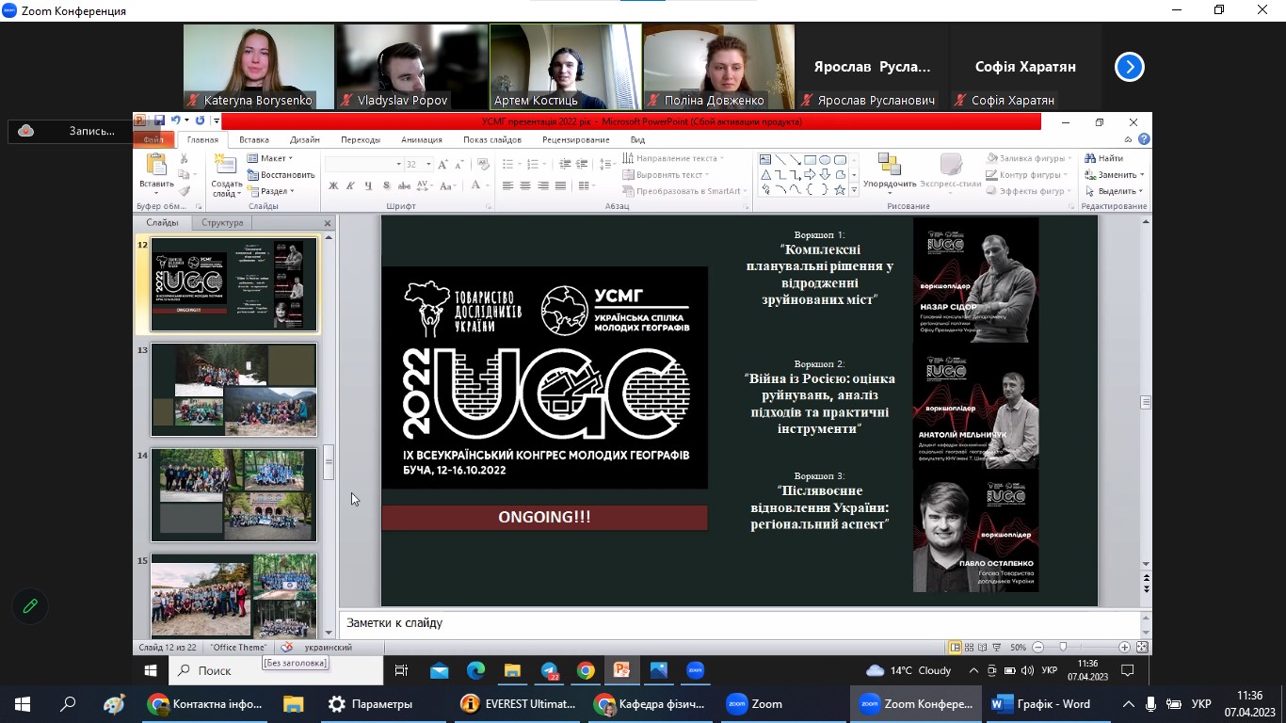Click the Вставить paste icon
This screenshot has height=723, width=1286.
(x=156, y=169)
